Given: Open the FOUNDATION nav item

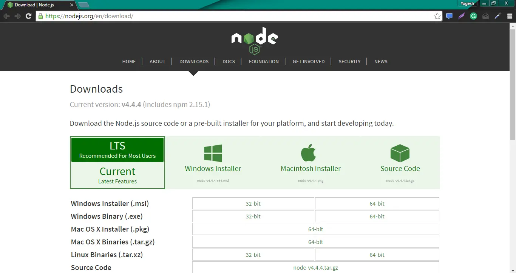Looking at the screenshot, I should [x=264, y=61].
